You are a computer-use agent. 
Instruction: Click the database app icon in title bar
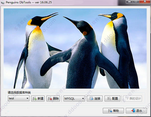[x=3, y=2]
